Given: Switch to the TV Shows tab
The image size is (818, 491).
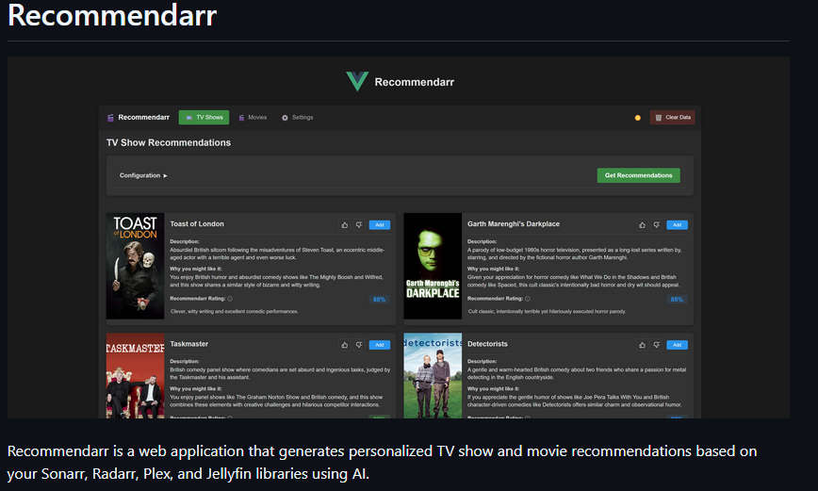Looking at the screenshot, I should point(204,118).
